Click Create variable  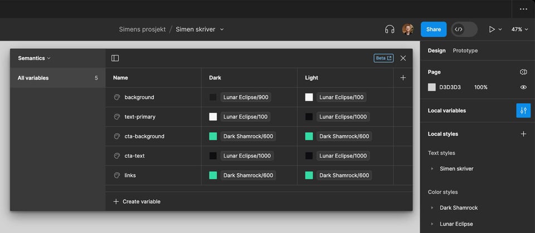click(x=137, y=201)
